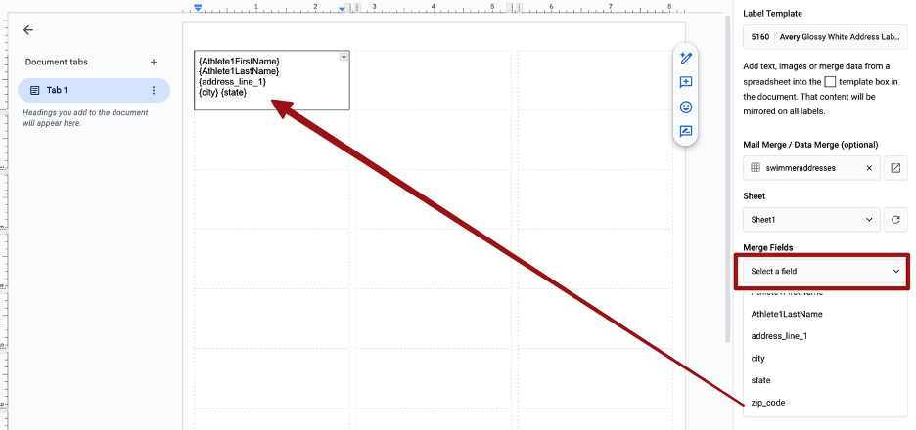Click the add comment floating icon
The height and width of the screenshot is (430, 916).
[x=686, y=82]
